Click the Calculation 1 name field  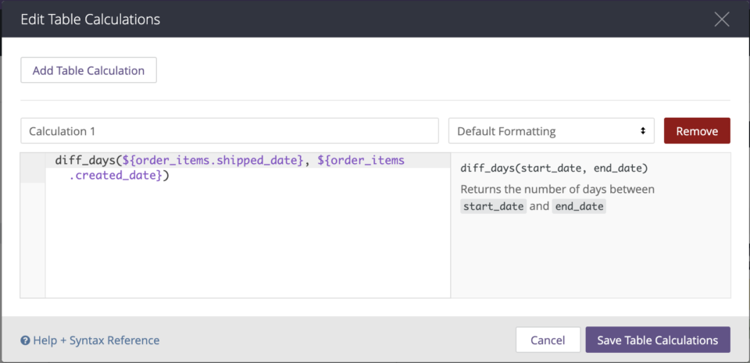(x=230, y=131)
